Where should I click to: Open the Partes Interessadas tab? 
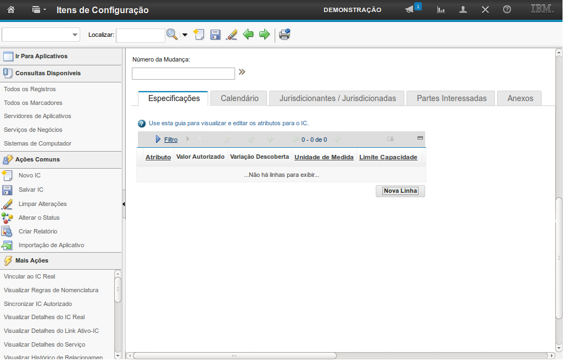[x=451, y=98]
